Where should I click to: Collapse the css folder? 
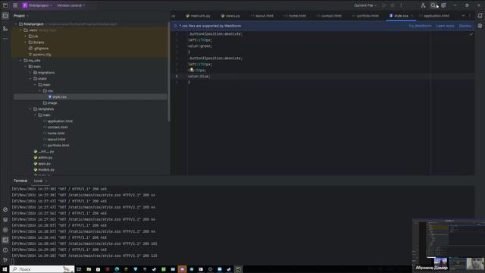[x=40, y=91]
